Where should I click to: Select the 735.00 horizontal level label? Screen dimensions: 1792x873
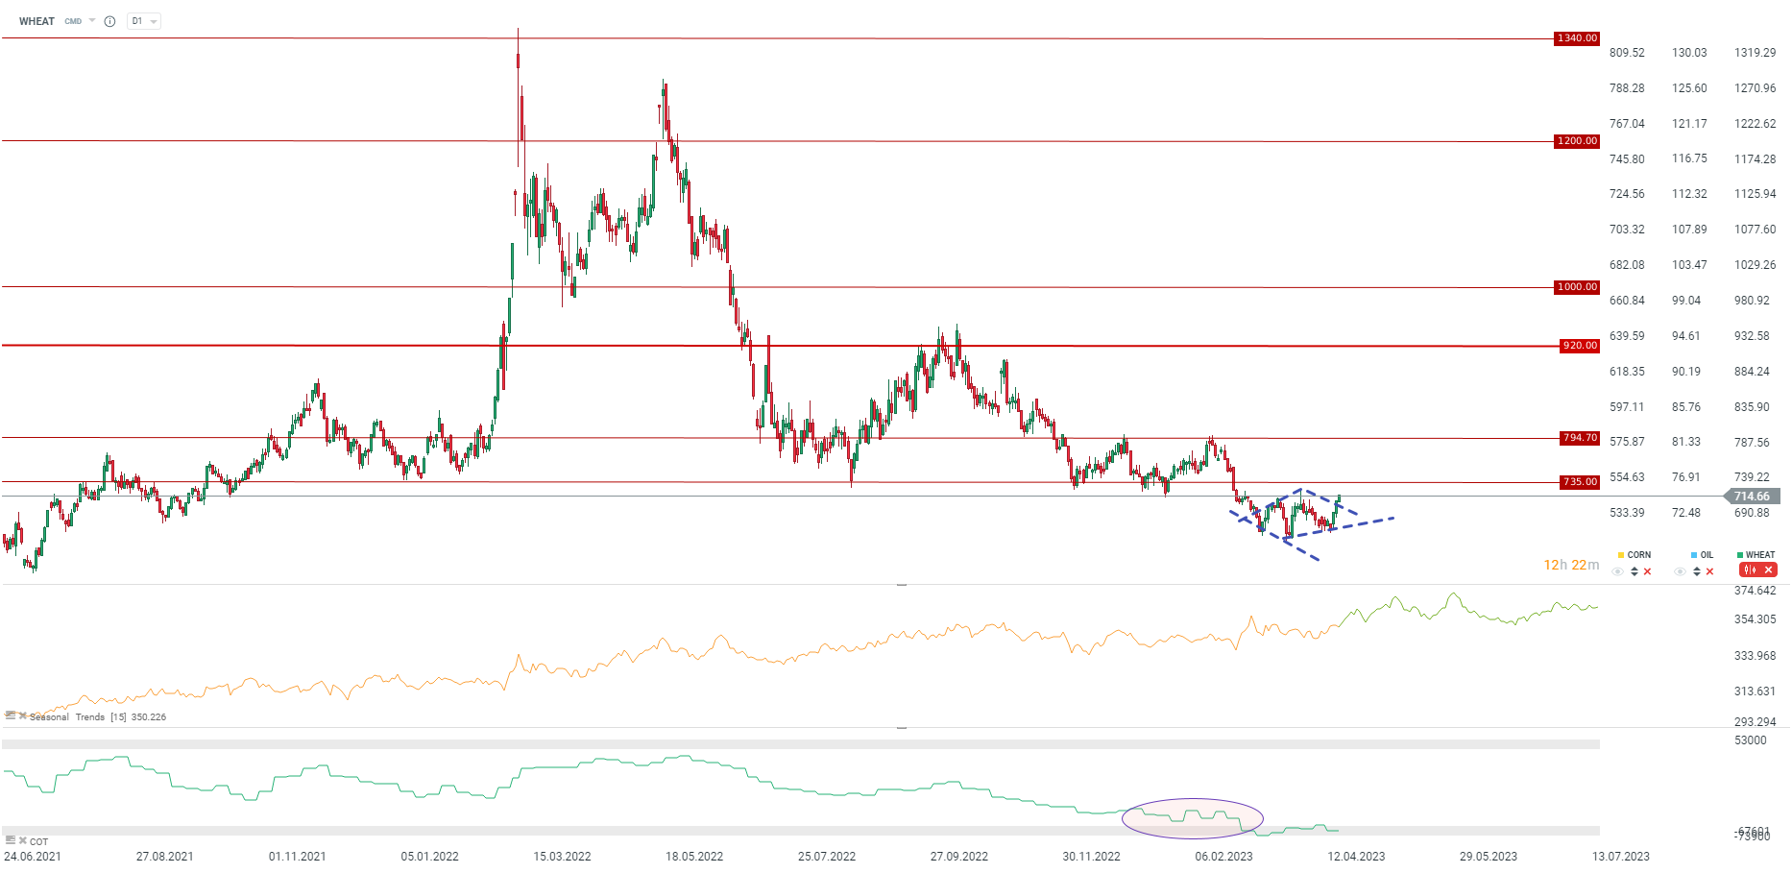1580,482
